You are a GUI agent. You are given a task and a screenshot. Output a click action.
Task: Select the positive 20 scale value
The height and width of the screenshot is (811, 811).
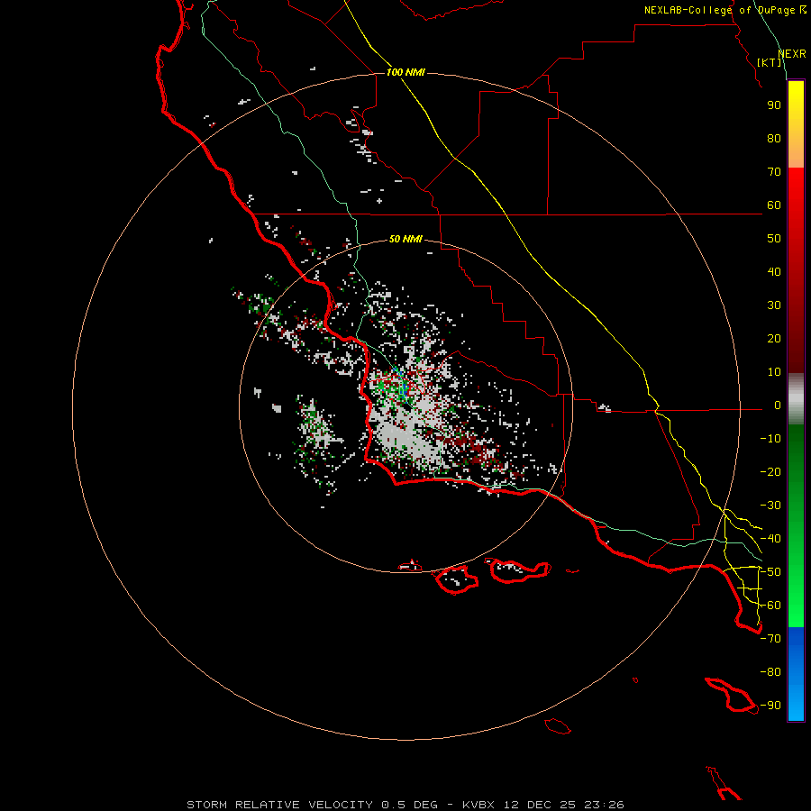774,339
